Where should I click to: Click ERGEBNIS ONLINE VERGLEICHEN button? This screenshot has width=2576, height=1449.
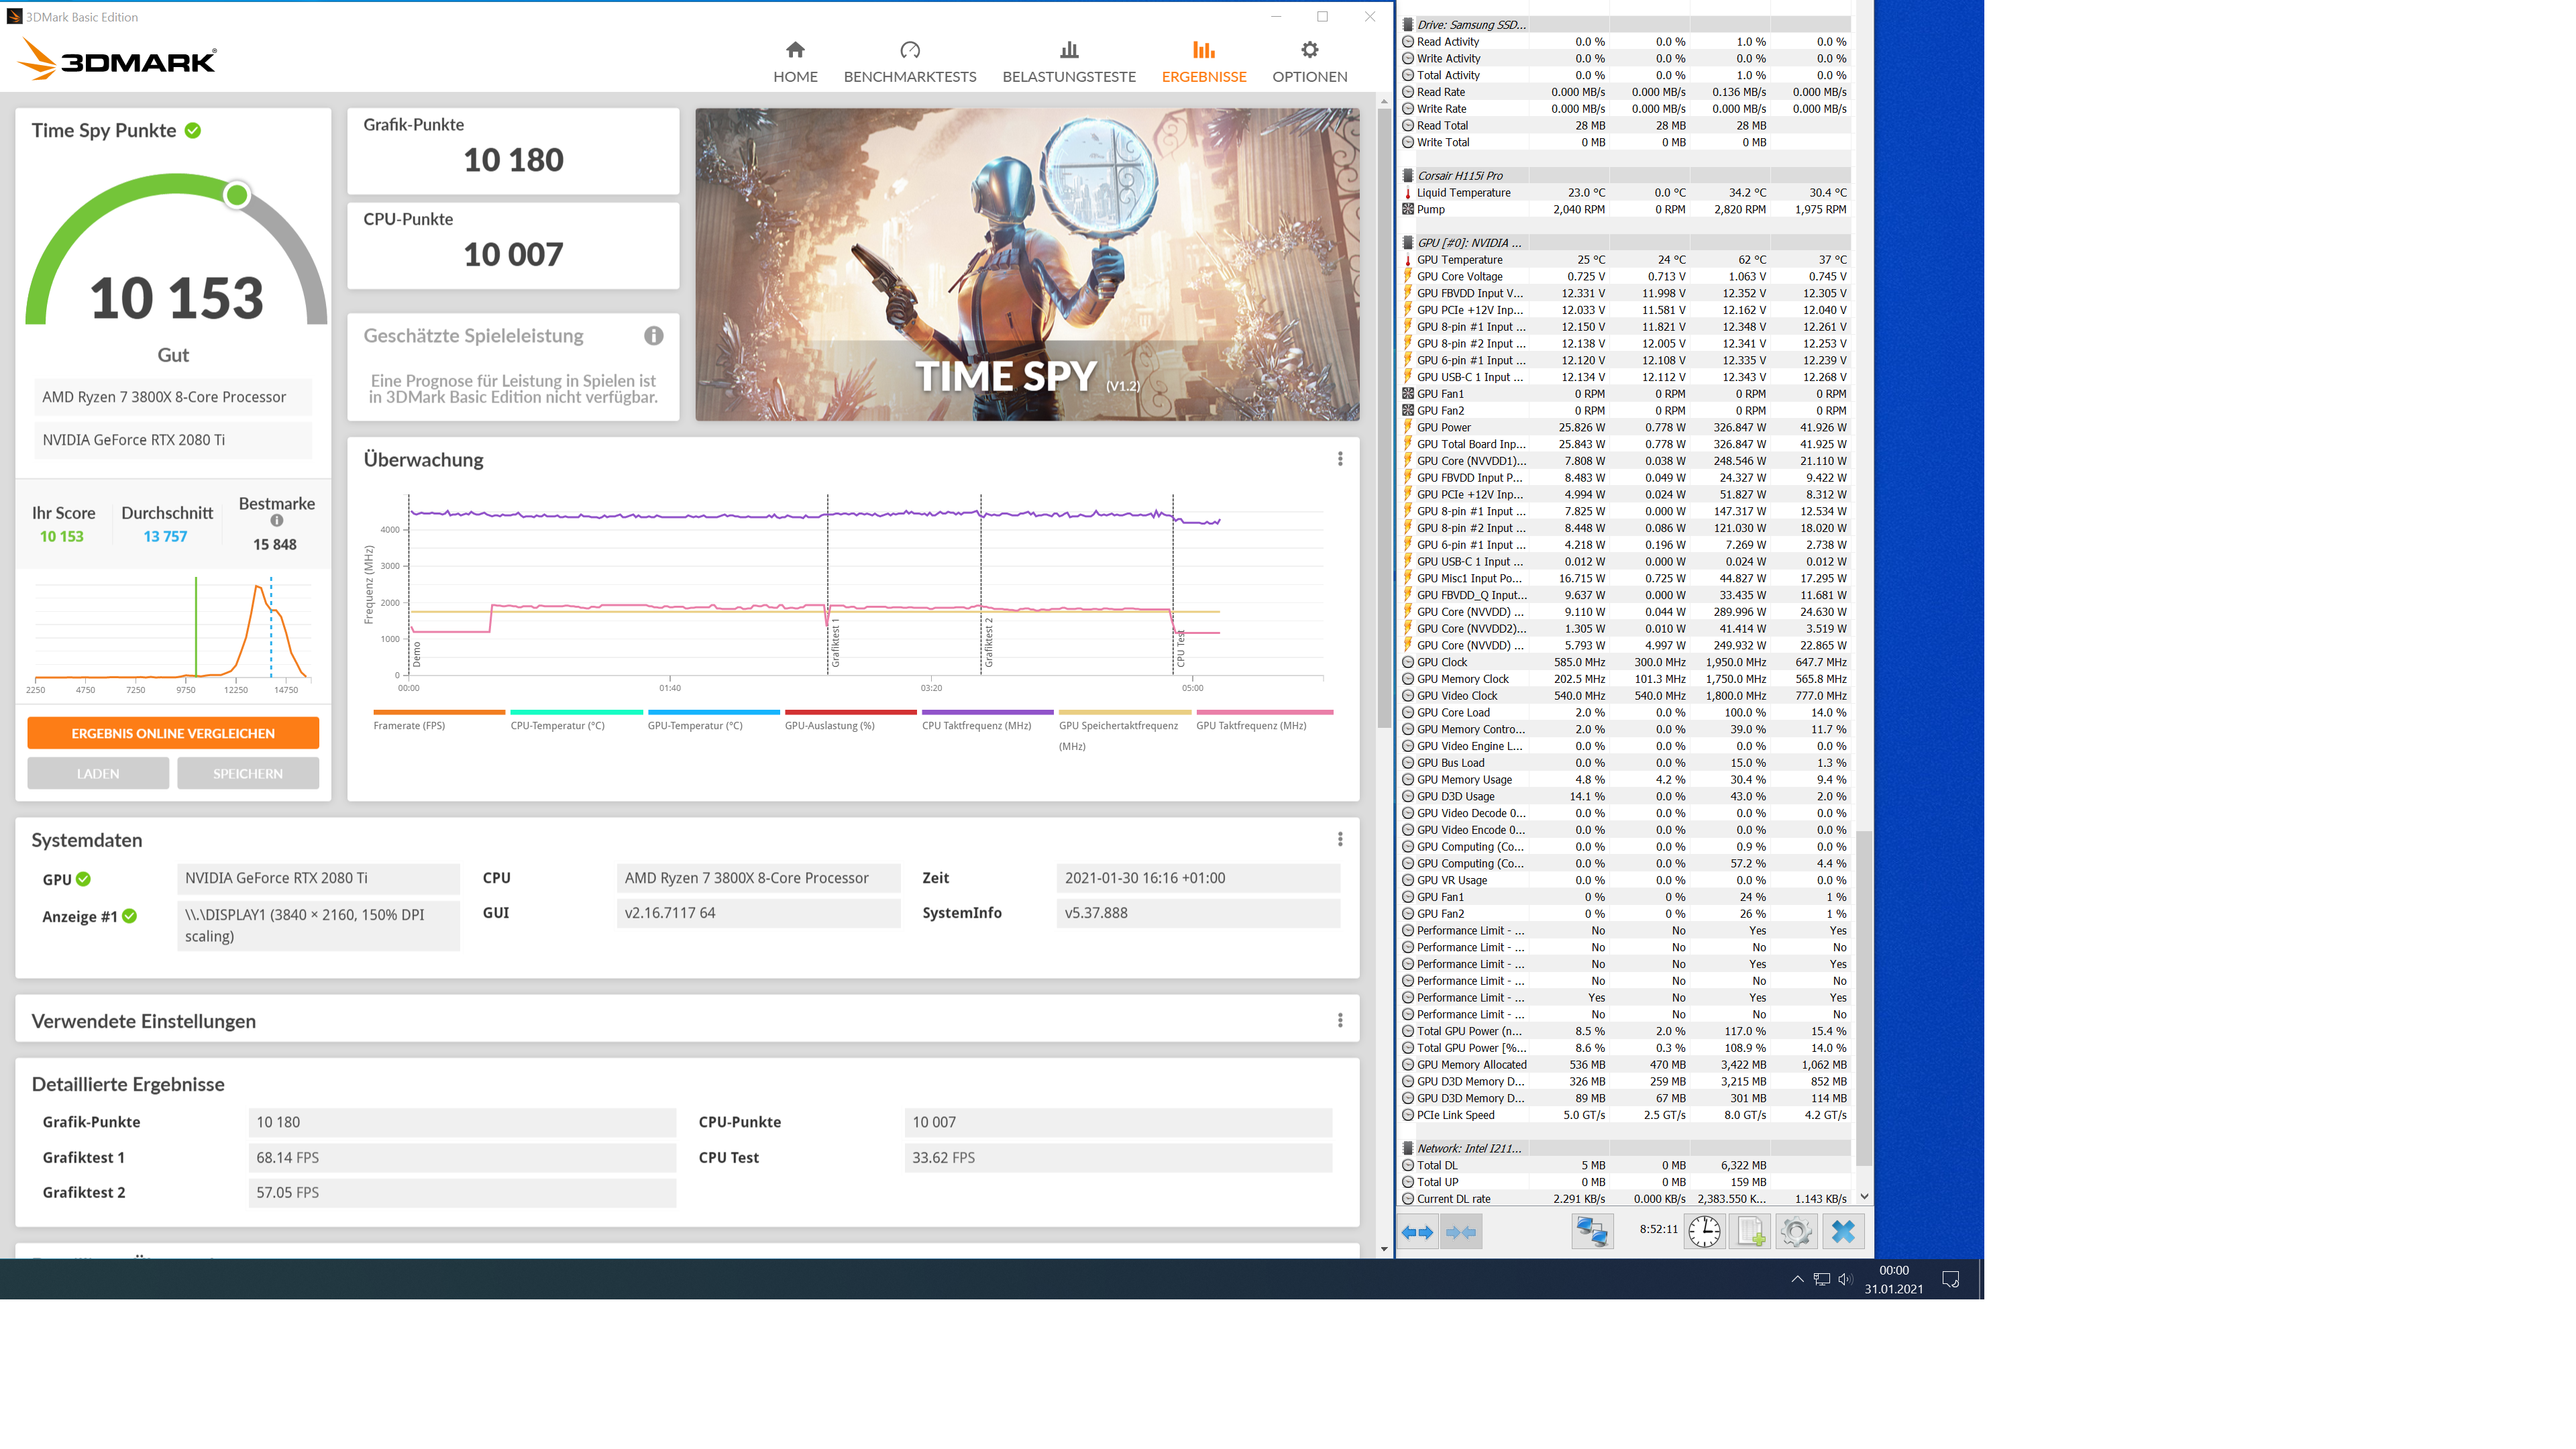click(173, 733)
